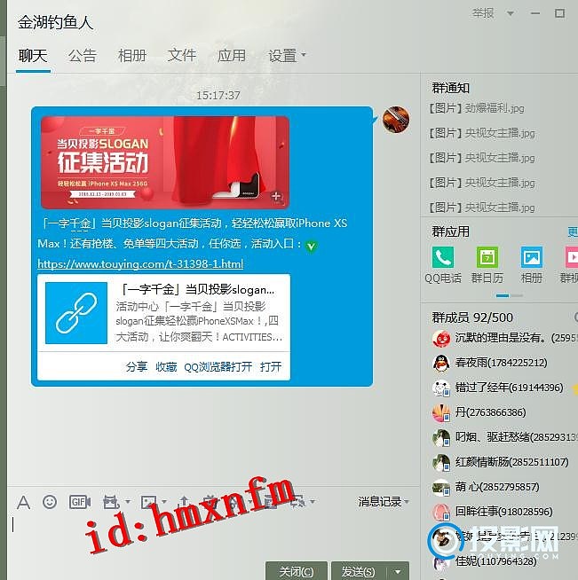
Task: Expand the arrow next to 举报
Action: coord(511,13)
